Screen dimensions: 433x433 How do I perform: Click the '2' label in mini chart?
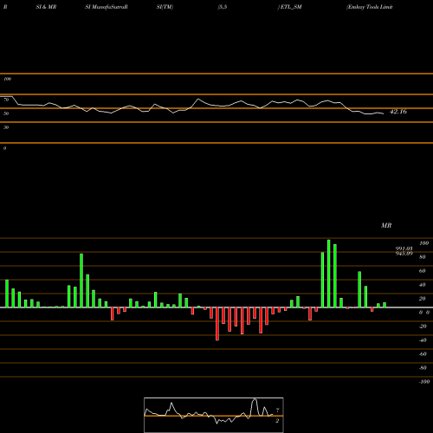[x=277, y=421]
